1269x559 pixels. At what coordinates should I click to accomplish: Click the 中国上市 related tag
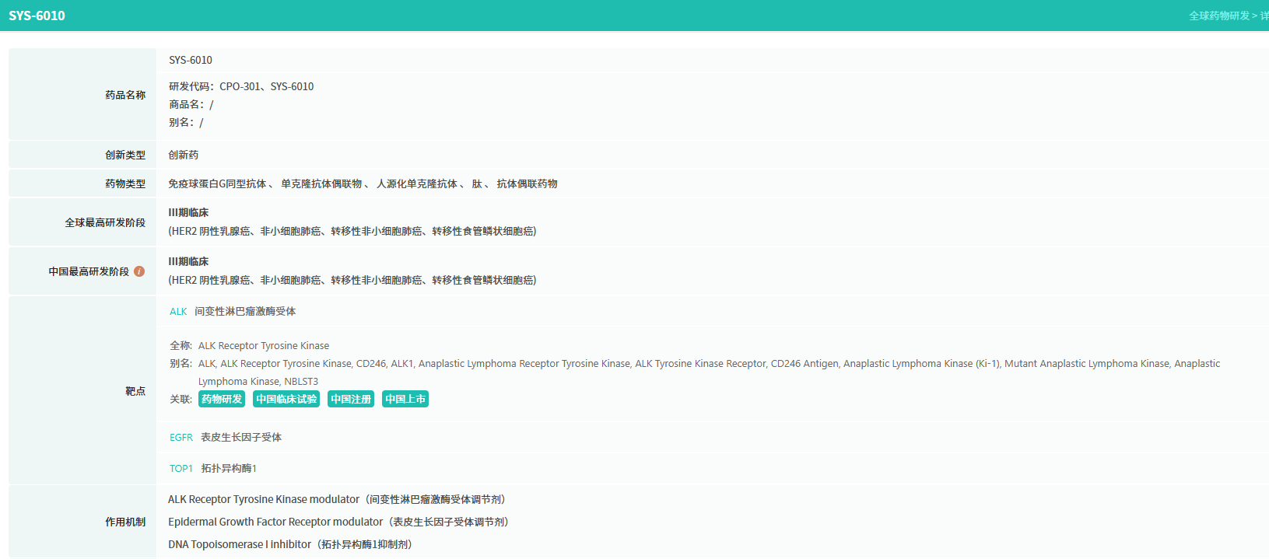405,399
